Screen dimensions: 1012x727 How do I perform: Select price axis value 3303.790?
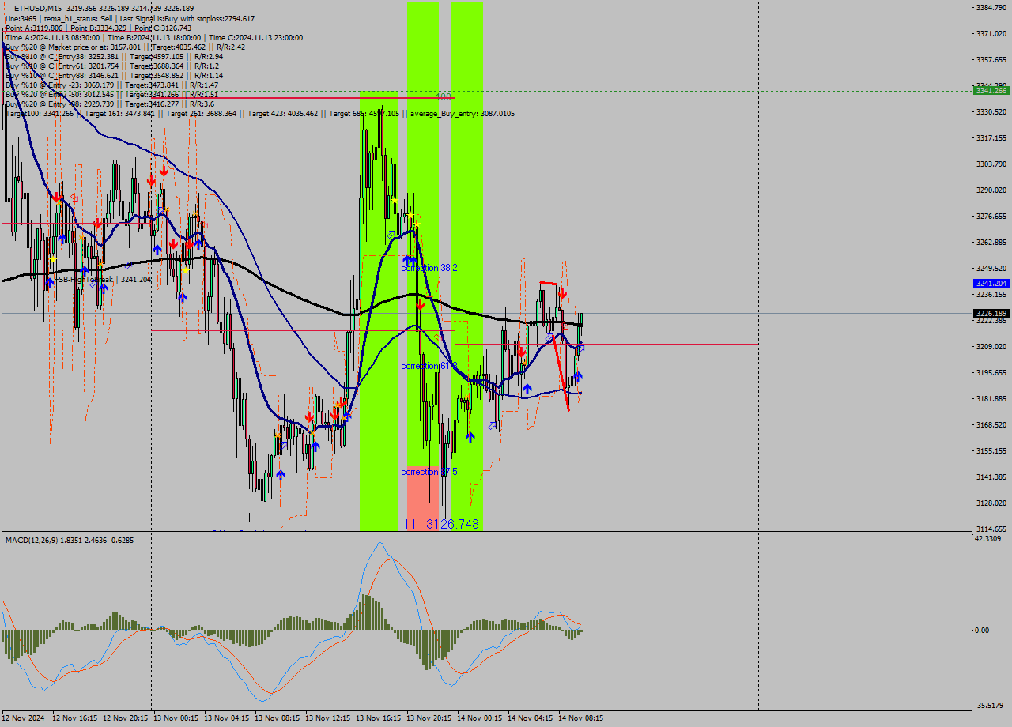pyautogui.click(x=991, y=164)
